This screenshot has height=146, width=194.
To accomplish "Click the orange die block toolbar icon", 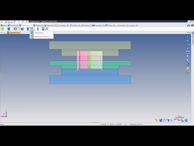I will click(x=15, y=29).
